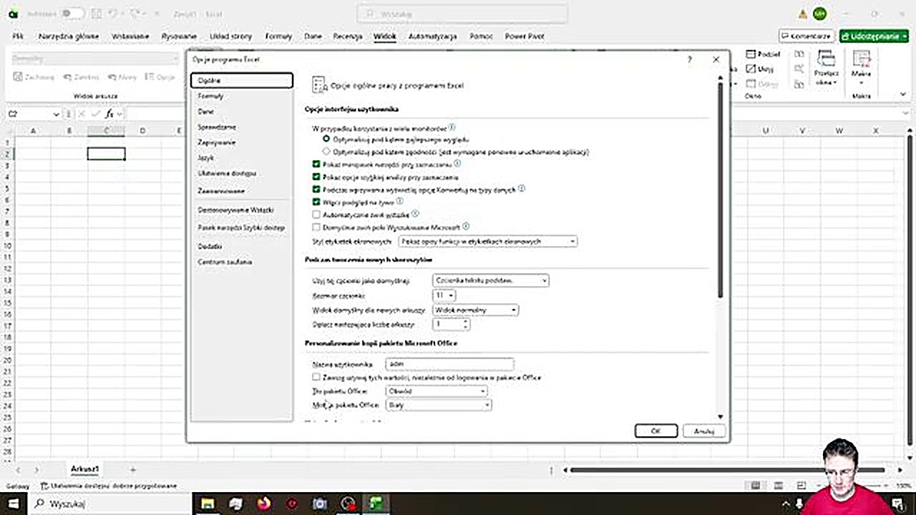Screen dimensions: 916x515
Task: Switch to the Formuły ribbon tab
Action: coord(278,36)
